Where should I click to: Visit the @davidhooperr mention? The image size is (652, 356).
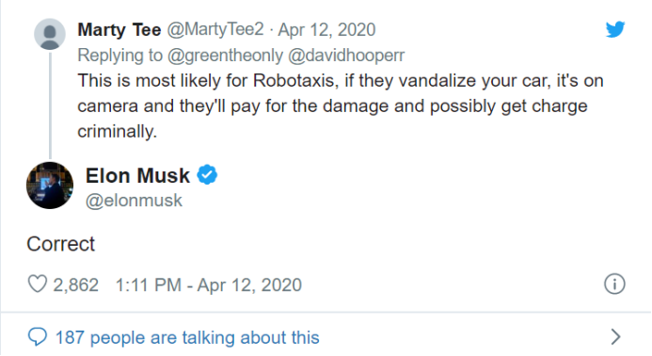tap(346, 56)
